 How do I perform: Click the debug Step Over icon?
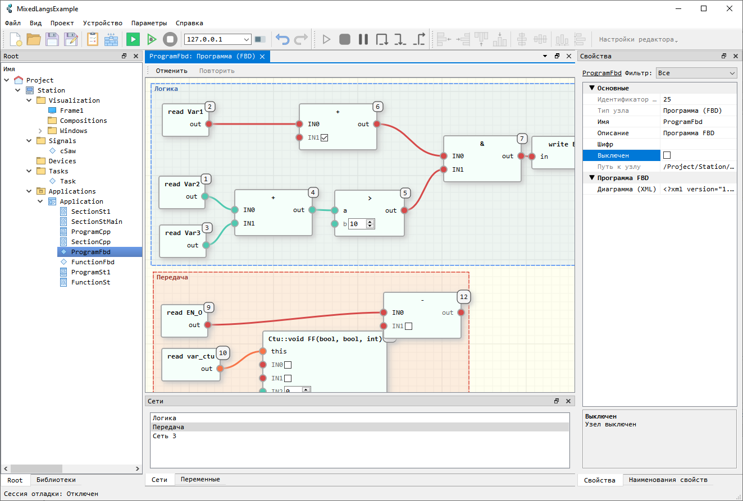(382, 39)
